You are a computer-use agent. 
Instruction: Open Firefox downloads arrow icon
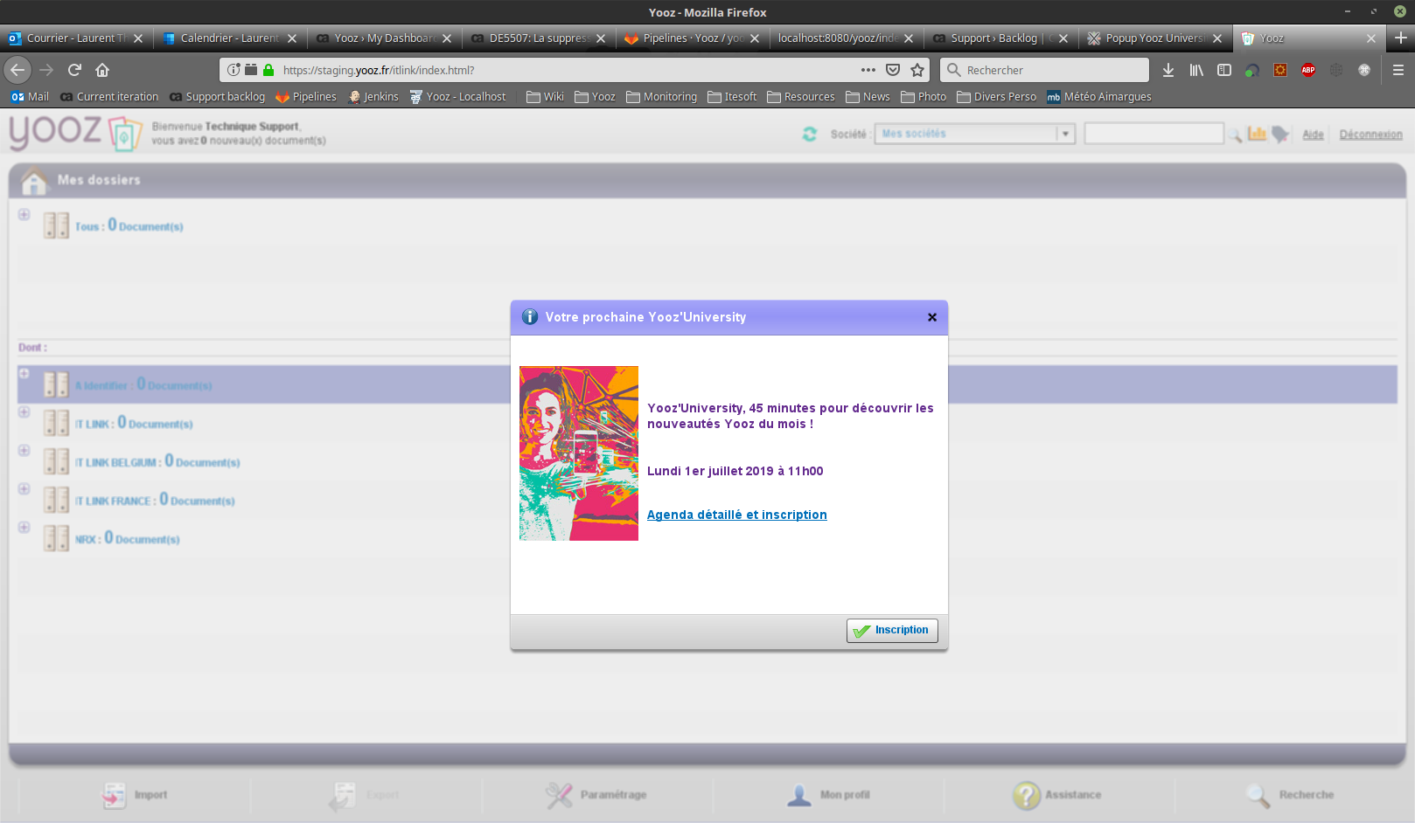pos(1168,70)
